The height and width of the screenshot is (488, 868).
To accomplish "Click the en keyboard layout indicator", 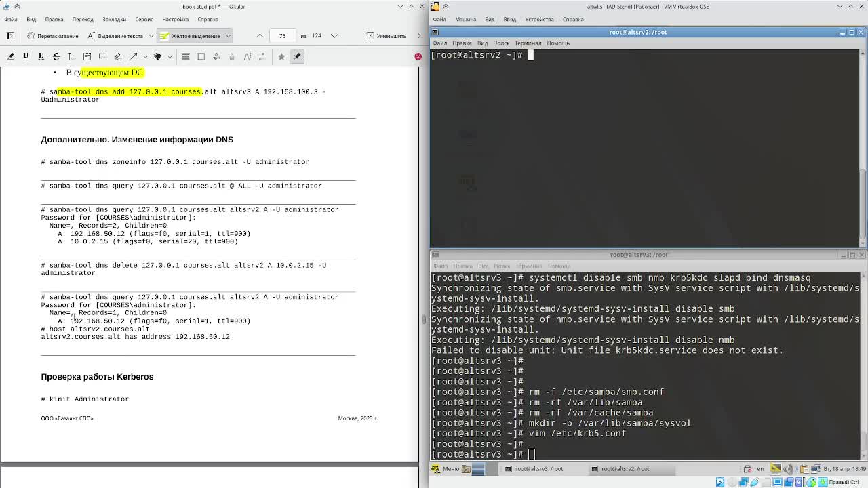I will pyautogui.click(x=759, y=469).
